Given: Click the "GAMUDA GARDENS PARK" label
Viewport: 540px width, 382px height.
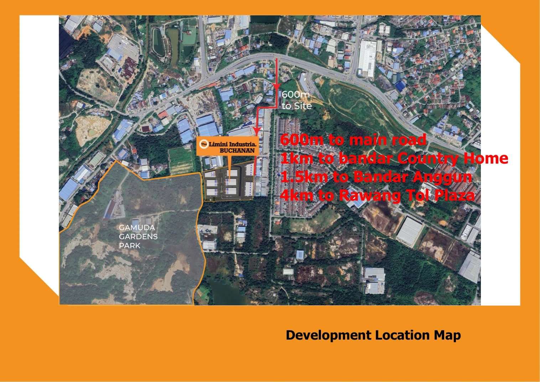Looking at the screenshot, I should coord(138,237).
